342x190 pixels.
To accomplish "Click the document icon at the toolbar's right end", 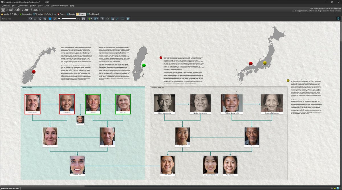I will (x=339, y=19).
